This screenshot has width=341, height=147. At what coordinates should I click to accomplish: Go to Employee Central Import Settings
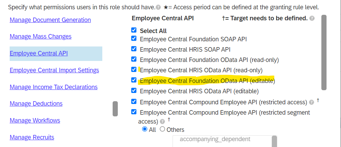point(54,70)
